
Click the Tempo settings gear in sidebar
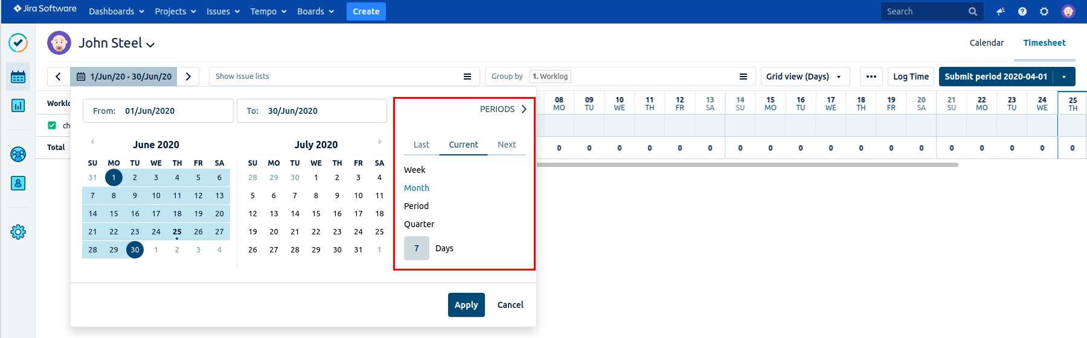[18, 232]
